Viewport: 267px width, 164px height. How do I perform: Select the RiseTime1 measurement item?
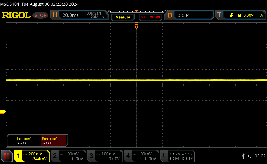coord(54,141)
